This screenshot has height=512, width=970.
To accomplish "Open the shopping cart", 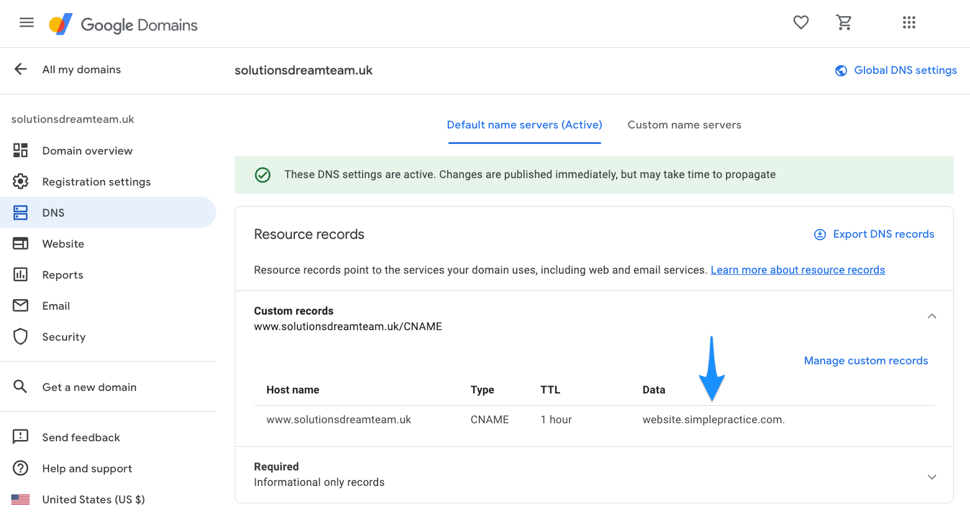I will 844,23.
